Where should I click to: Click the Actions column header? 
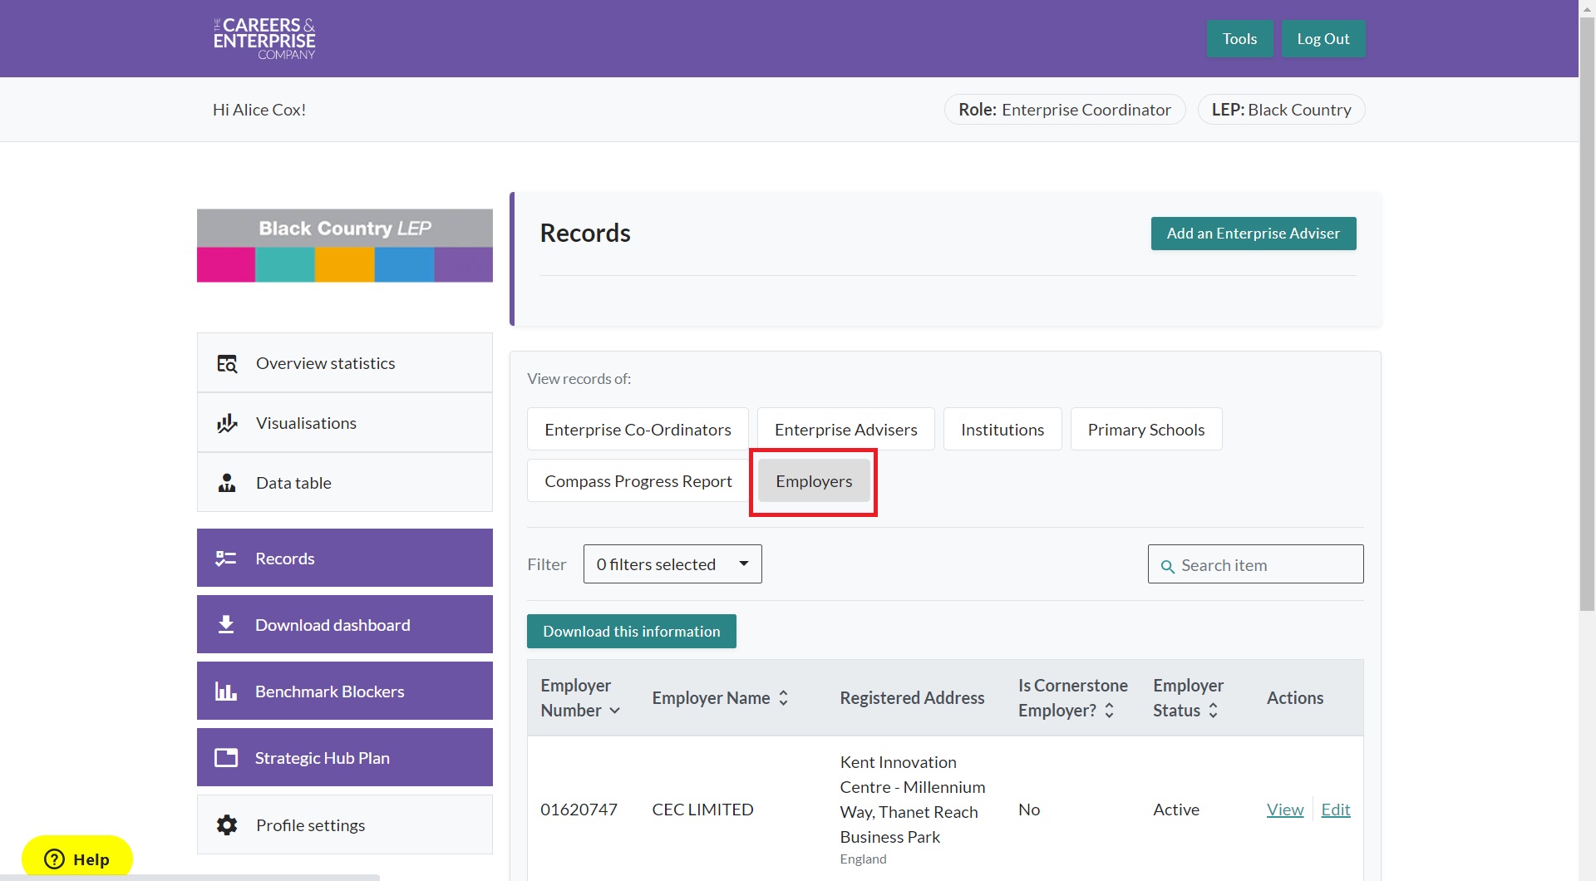point(1295,698)
